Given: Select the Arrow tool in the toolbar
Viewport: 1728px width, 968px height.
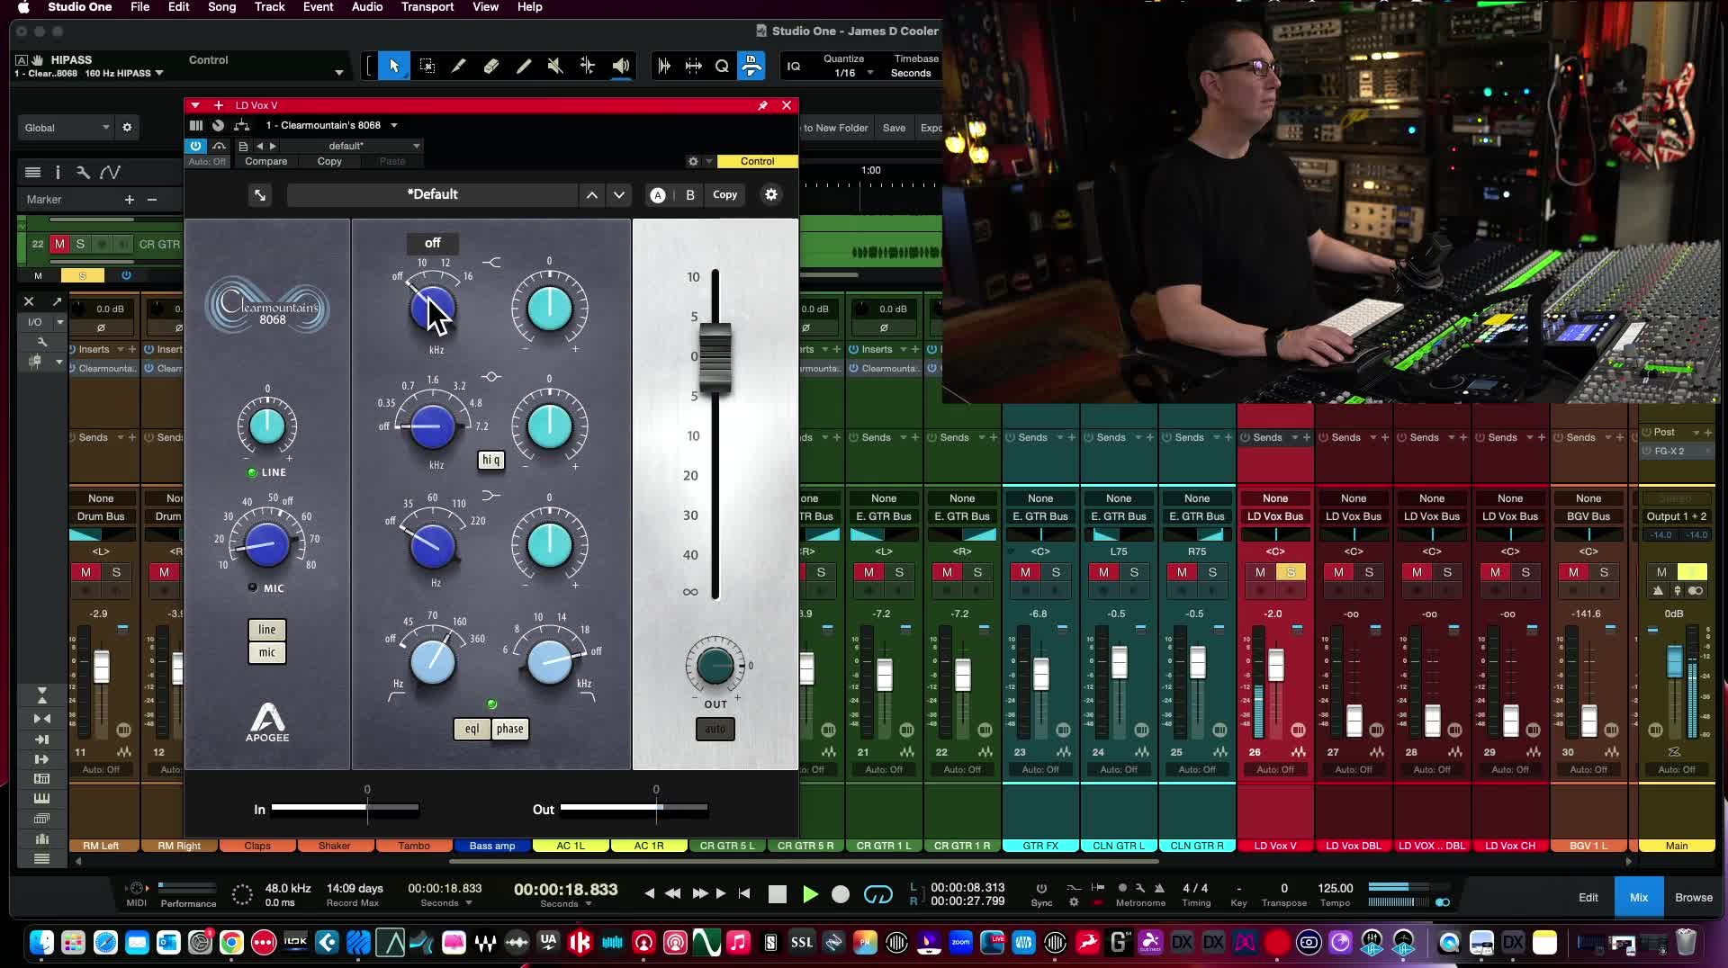Looking at the screenshot, I should tap(393, 66).
